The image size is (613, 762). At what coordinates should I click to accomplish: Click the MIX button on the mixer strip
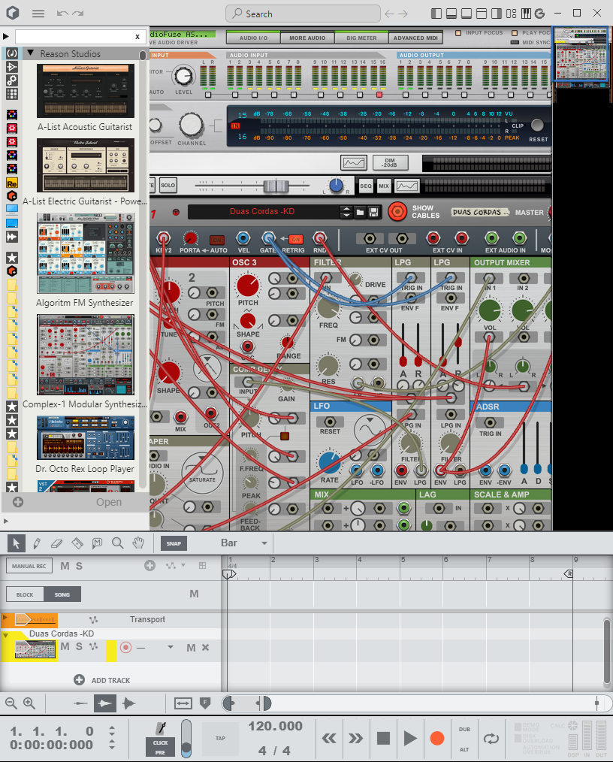tap(384, 186)
